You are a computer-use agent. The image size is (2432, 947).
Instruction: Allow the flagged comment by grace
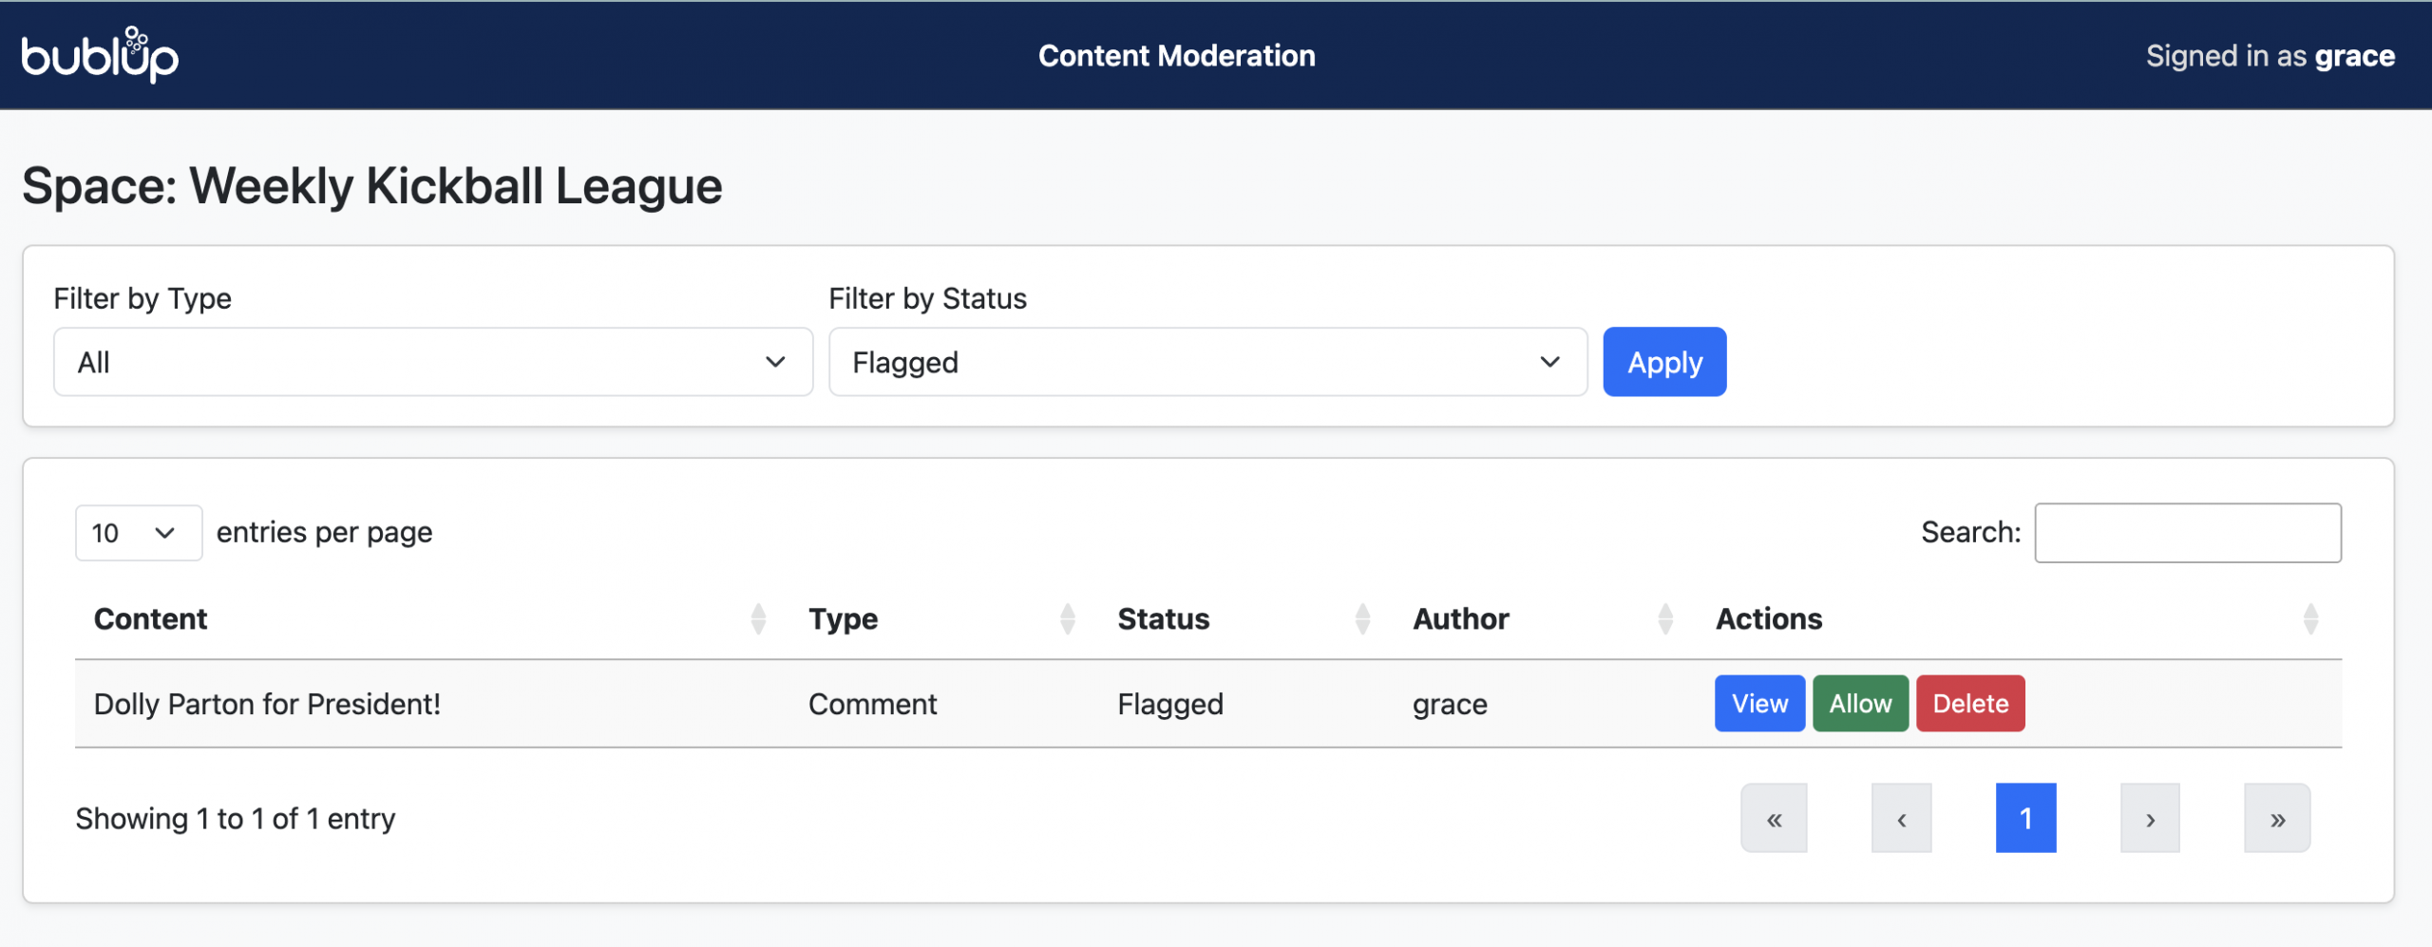pos(1860,704)
